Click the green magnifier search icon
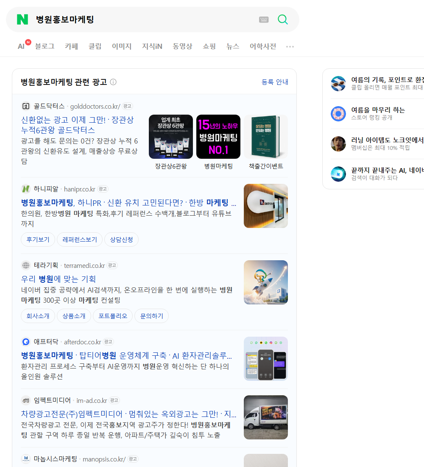The height and width of the screenshot is (467, 424). [283, 20]
